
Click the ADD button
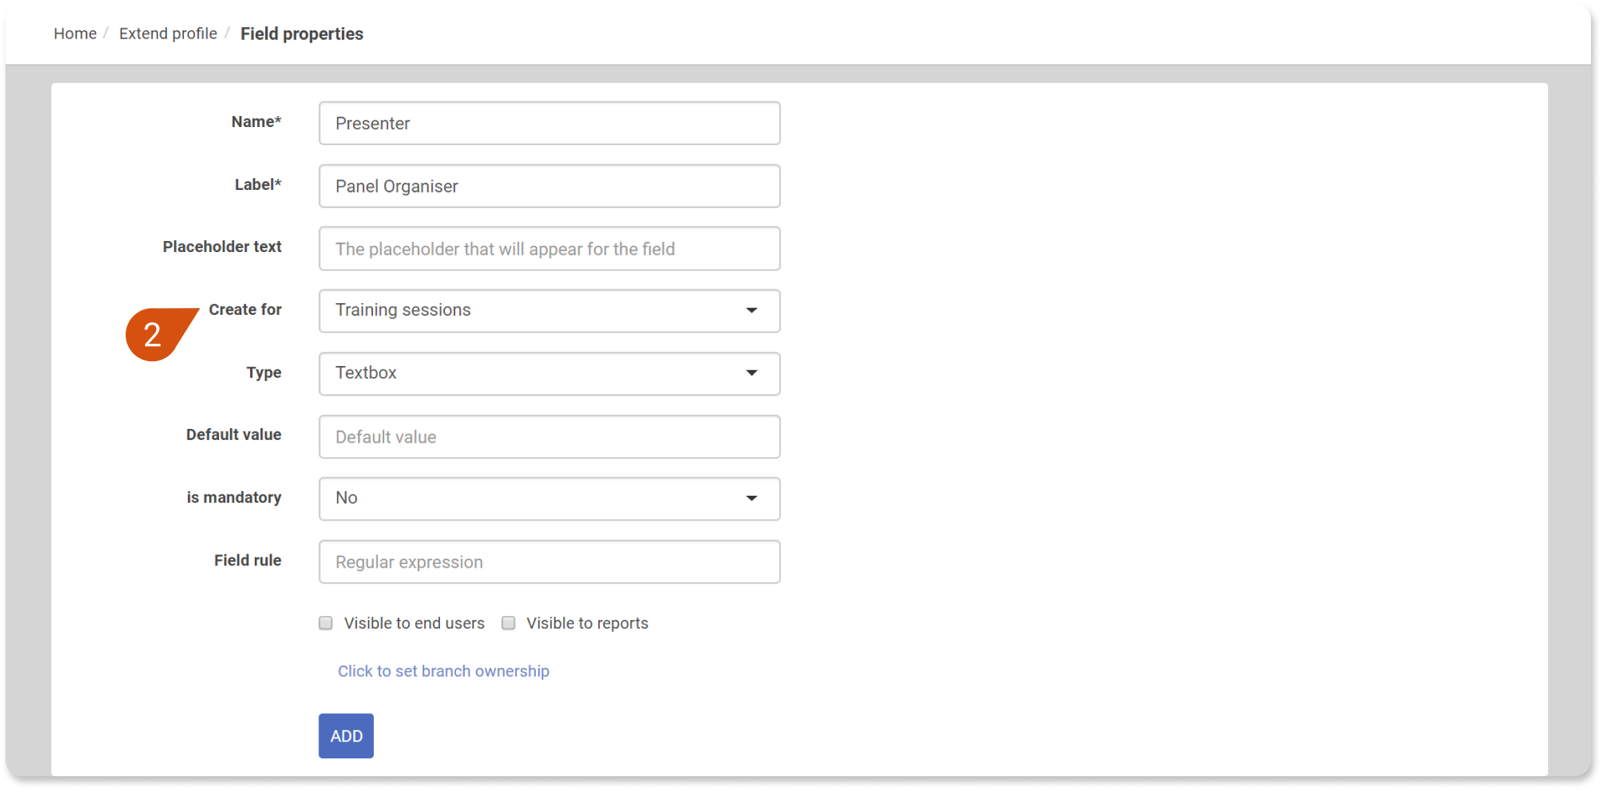click(346, 736)
